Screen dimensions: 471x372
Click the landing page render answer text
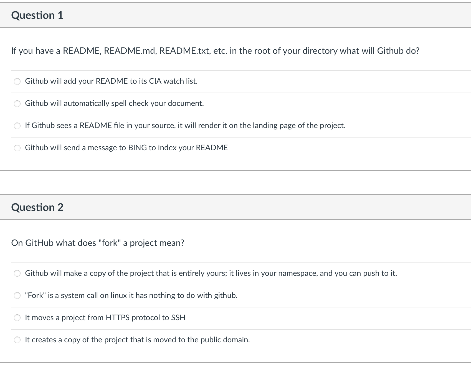click(x=185, y=126)
